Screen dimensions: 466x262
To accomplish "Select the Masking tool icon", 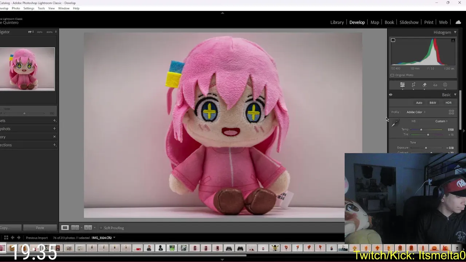I will 445,85.
